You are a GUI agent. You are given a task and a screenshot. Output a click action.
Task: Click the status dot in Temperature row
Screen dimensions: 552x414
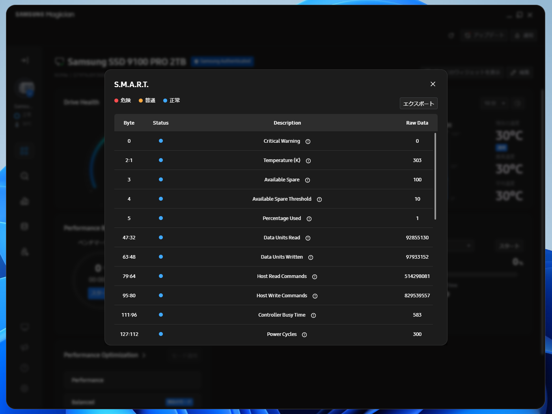(x=161, y=160)
